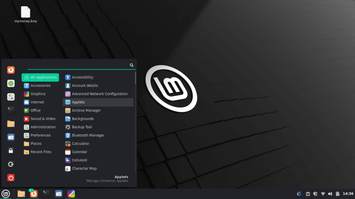Launch the Drawing app from the taskbar
The height and width of the screenshot is (199, 355).
point(71,194)
